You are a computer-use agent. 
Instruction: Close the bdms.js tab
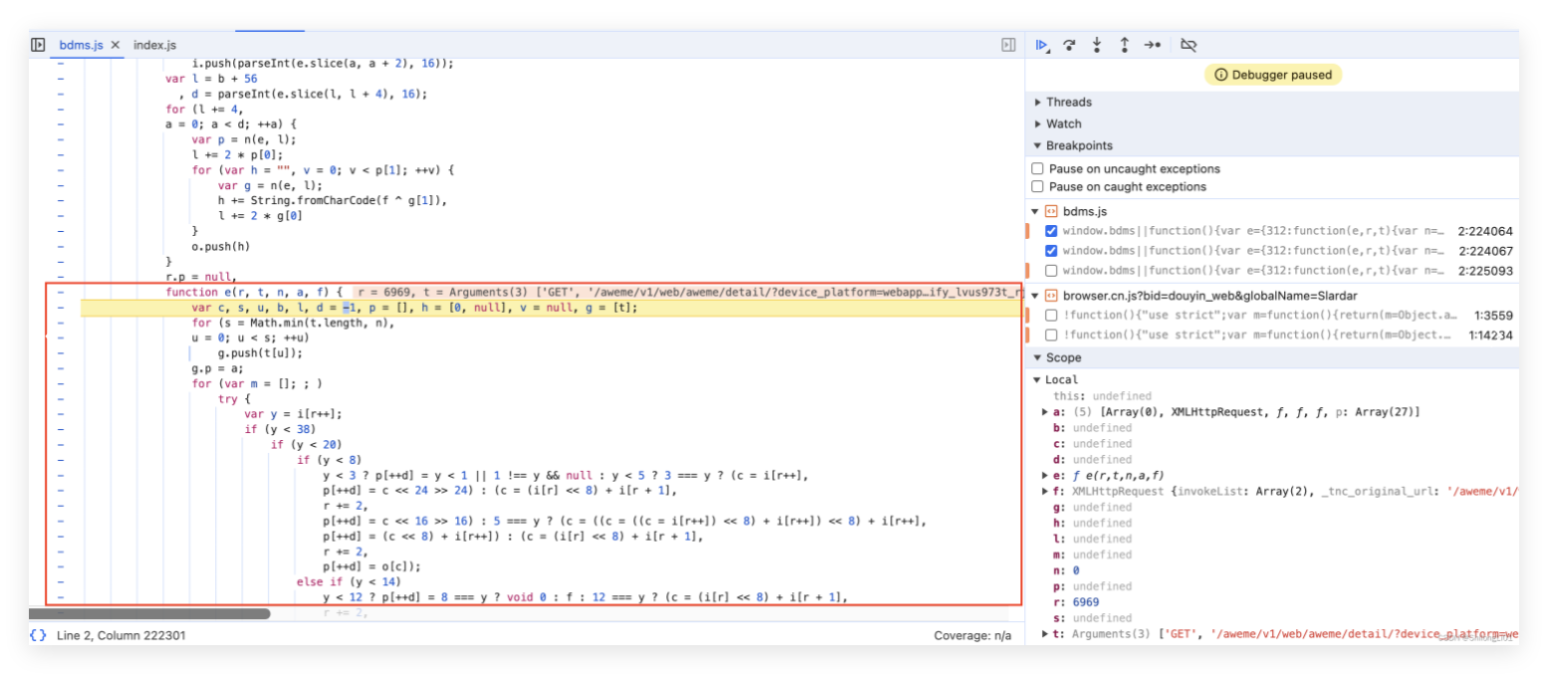pyautogui.click(x=115, y=45)
